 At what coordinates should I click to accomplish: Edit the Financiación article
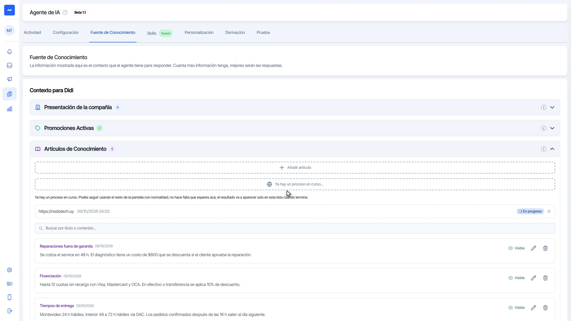tap(534, 278)
